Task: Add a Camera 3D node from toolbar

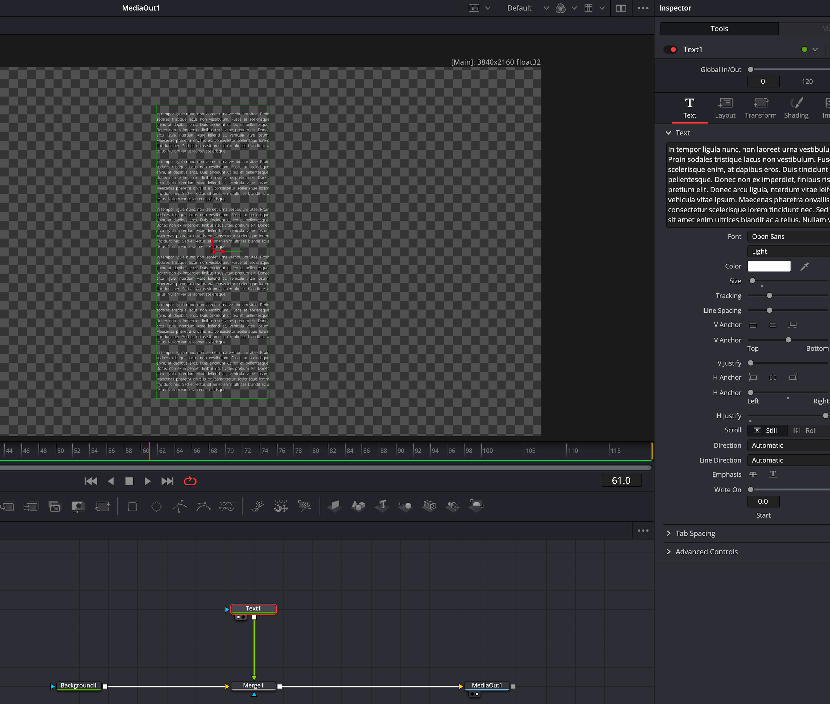Action: 429,506
